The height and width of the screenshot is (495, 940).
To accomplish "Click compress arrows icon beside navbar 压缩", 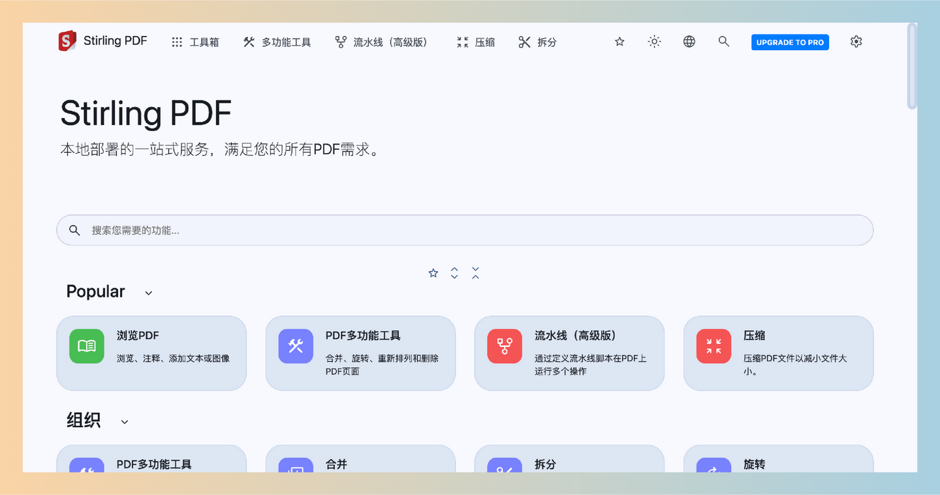I will pos(463,42).
